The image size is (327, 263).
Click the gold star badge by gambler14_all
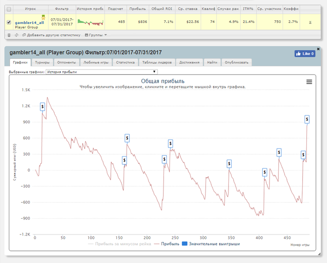pyautogui.click(x=43, y=17)
